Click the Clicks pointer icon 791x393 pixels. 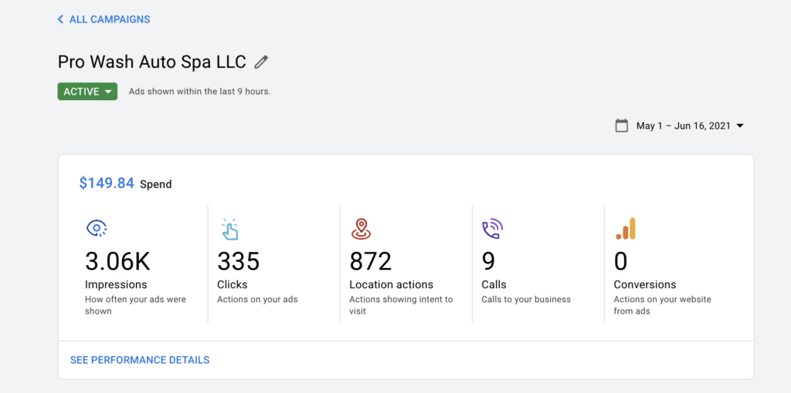[229, 229]
